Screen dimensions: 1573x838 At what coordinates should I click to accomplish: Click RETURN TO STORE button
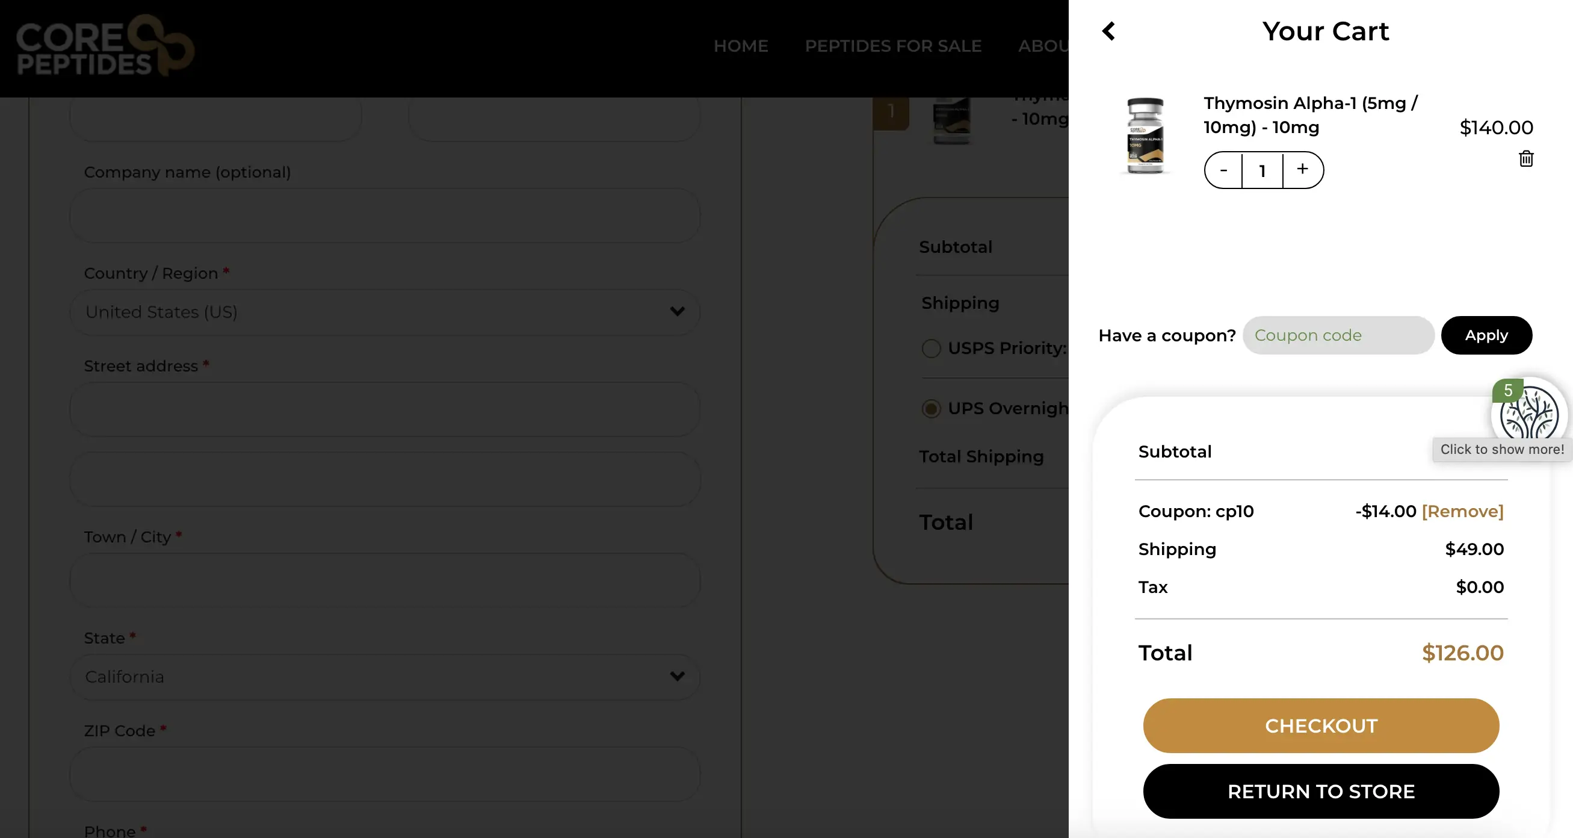[x=1321, y=792]
